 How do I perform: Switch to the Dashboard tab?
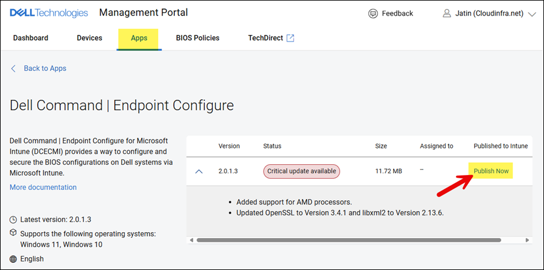pos(31,38)
